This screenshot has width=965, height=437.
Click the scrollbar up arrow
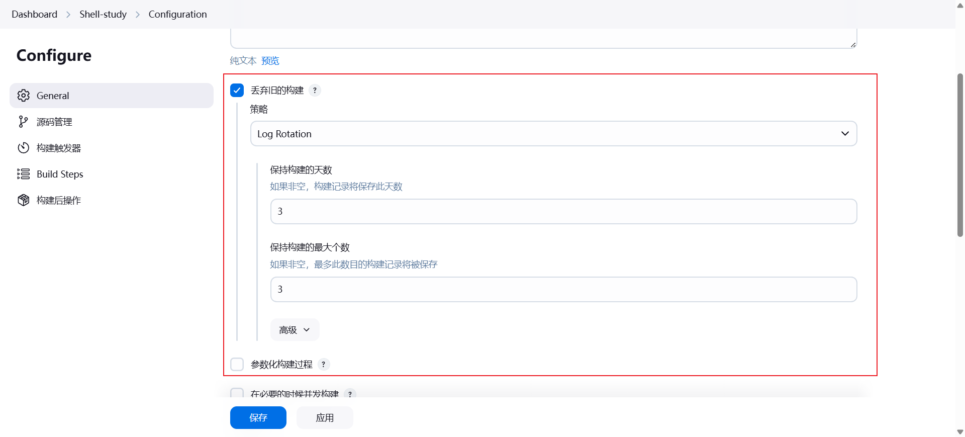[x=960, y=6]
